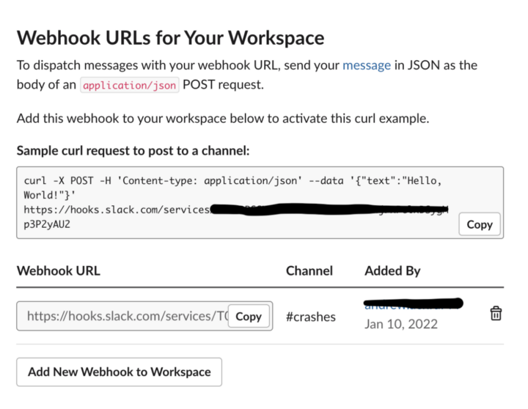Click the Jan 10, 2022 date
Screen dimensions: 528x409
400,324
